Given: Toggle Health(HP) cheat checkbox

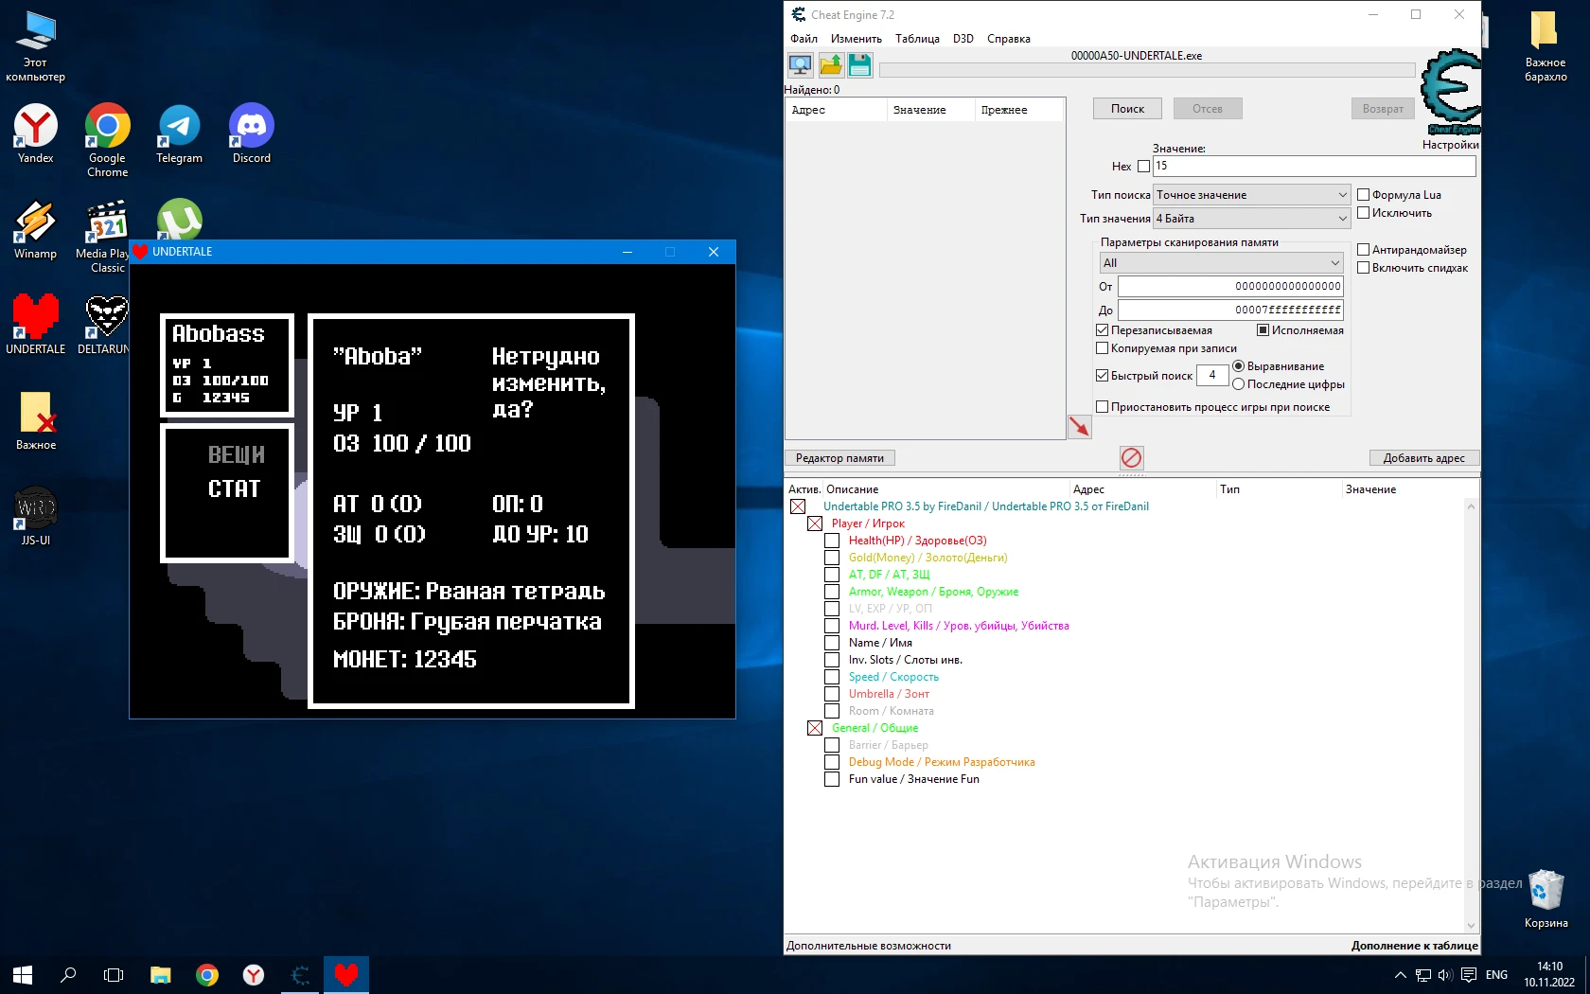Looking at the screenshot, I should click(x=832, y=541).
